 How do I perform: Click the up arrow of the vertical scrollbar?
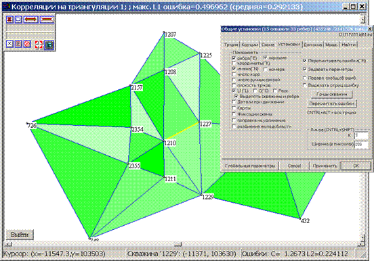(x=362, y=20)
